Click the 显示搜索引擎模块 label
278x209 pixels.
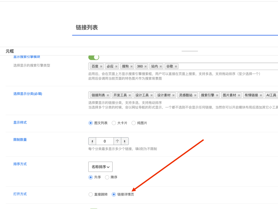point(27,57)
